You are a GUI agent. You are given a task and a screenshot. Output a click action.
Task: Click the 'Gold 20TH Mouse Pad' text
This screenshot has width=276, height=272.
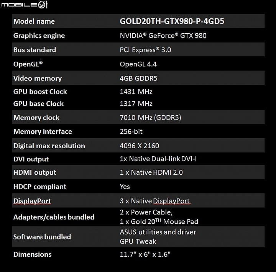(164, 221)
